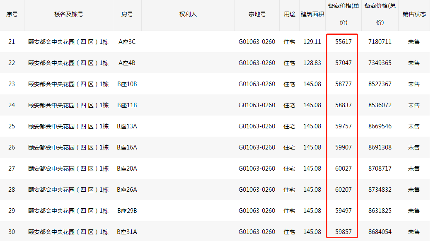The image size is (440, 241).
Task: Click total price 8691308
Action: click(x=380, y=147)
